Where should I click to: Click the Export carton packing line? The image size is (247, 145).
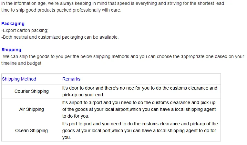tap(25, 31)
